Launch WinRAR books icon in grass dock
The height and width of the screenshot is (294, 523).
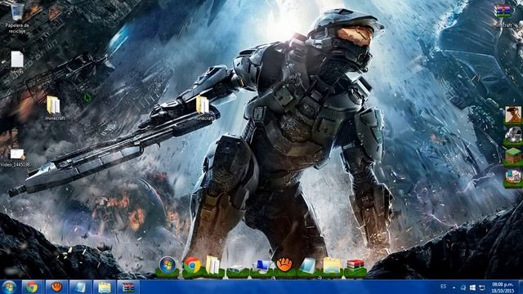tap(355, 266)
